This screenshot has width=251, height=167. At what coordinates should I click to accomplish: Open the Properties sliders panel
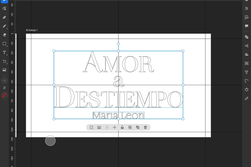247,8
